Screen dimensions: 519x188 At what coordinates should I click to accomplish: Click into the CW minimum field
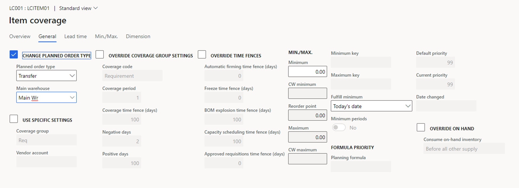point(308,94)
